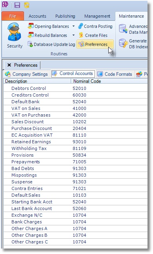Click the Save floppy disk icon
This screenshot has width=153, height=254.
click(x=17, y=5)
